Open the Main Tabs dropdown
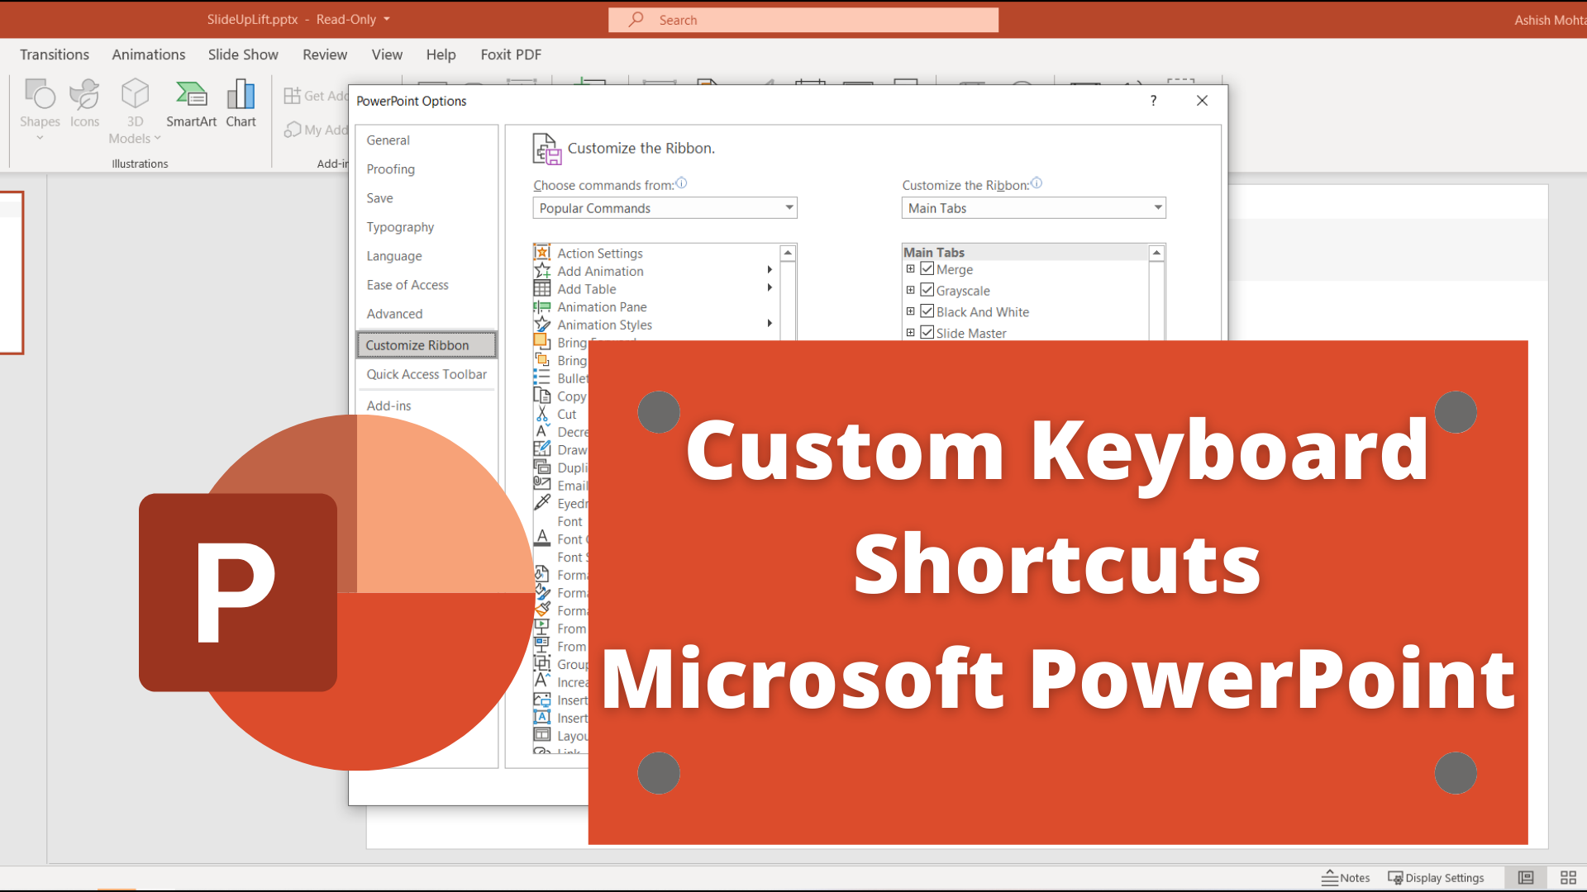This screenshot has height=892, width=1587. pos(1033,208)
